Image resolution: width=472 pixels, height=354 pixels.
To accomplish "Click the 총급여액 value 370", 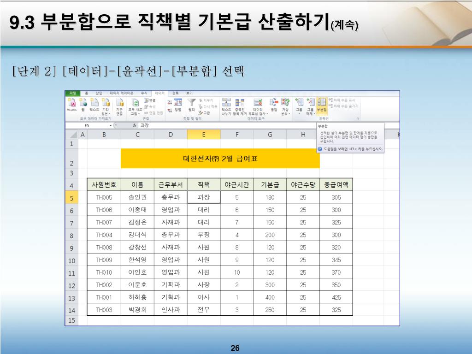I will pos(336,272).
